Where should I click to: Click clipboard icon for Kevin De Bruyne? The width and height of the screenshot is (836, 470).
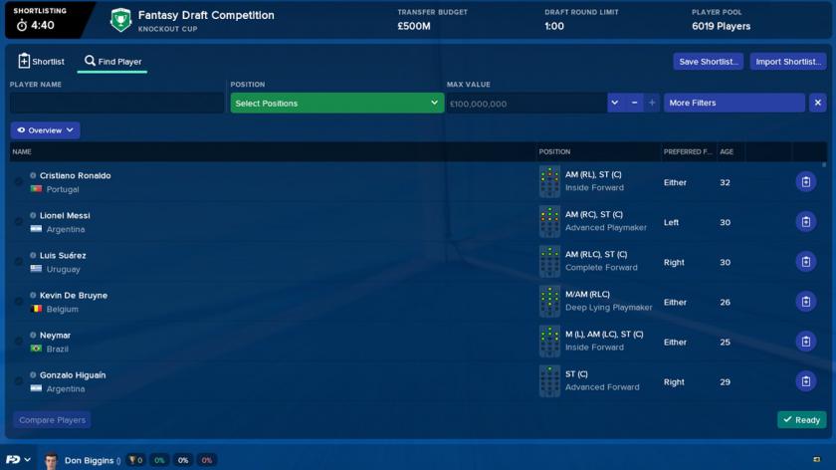805,302
